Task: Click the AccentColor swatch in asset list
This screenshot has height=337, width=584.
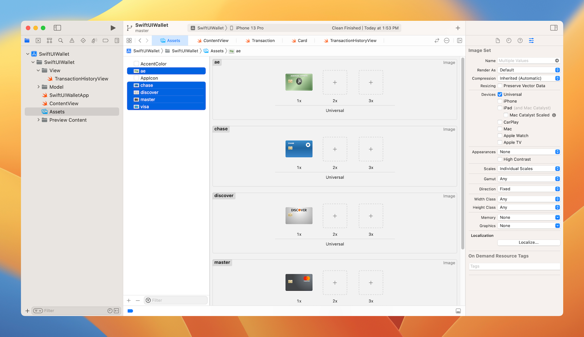Action: coord(136,63)
